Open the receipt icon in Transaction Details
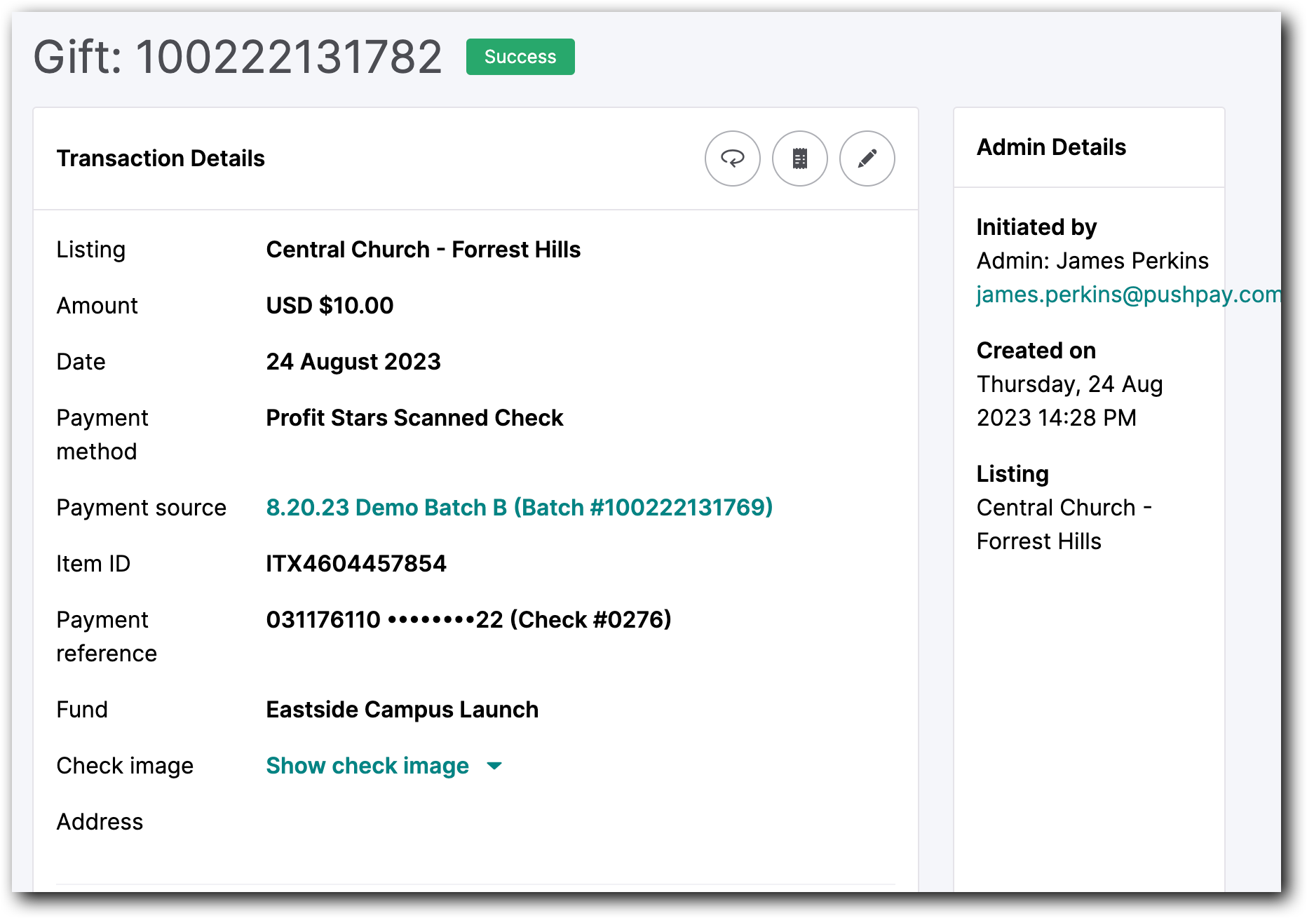 pyautogui.click(x=799, y=158)
